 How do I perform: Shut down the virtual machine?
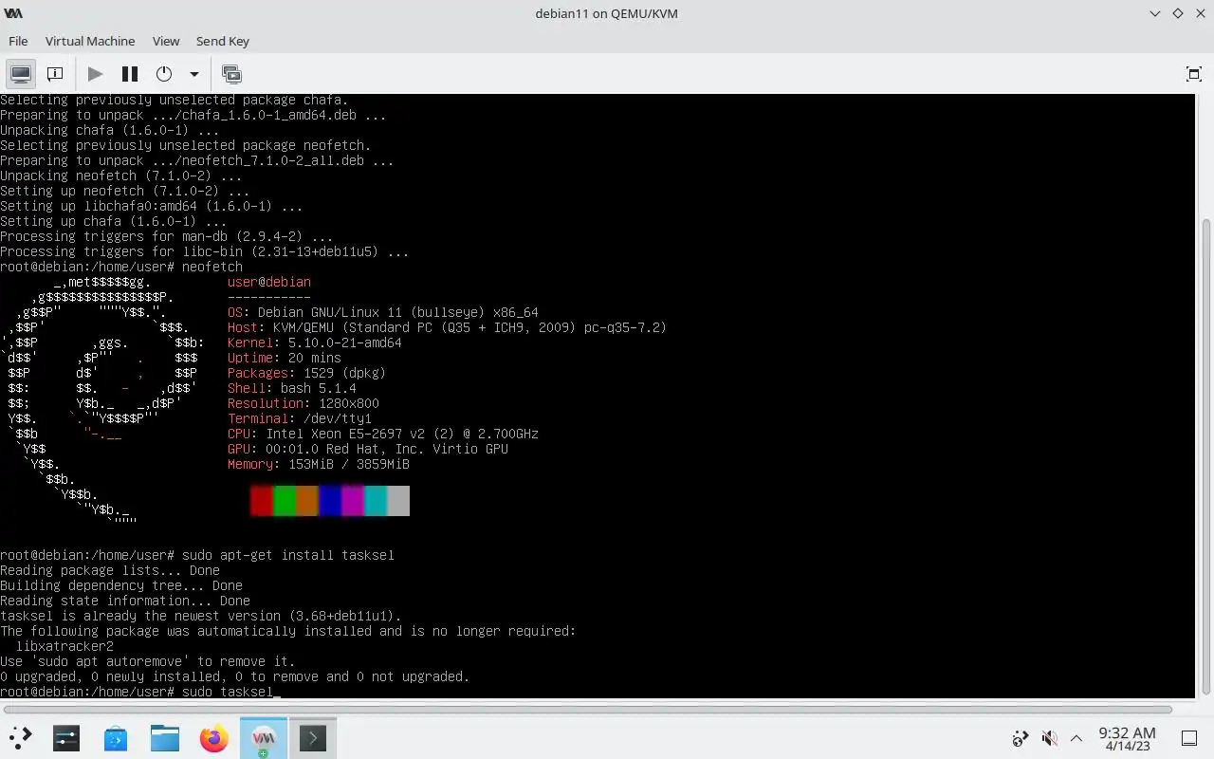tap(164, 74)
